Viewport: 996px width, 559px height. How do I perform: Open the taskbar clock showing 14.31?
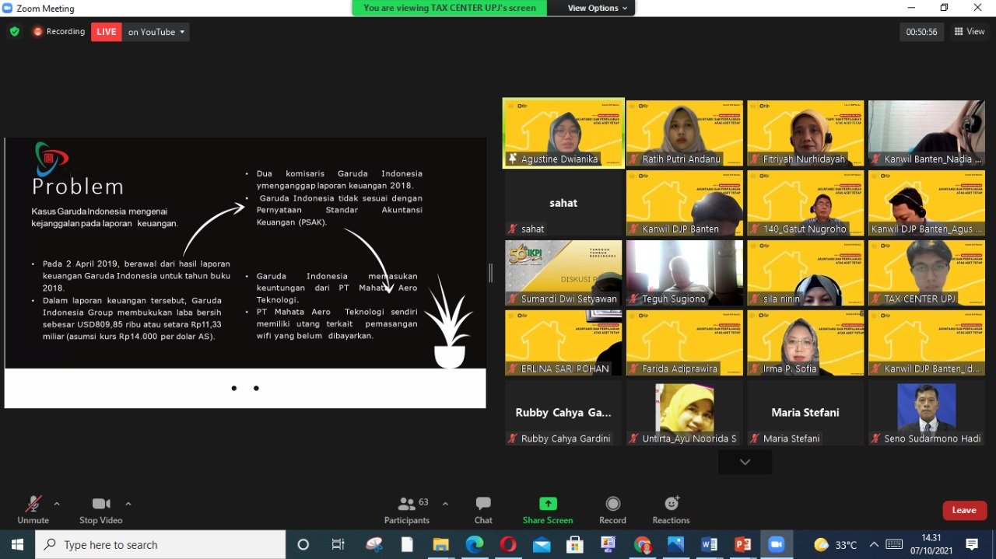[x=931, y=544]
